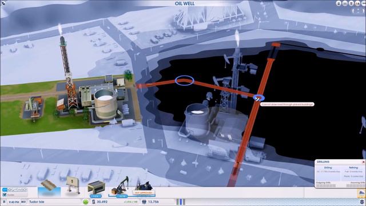Open the treasury balance 30,492
The width and height of the screenshot is (366, 206).
[100, 202]
